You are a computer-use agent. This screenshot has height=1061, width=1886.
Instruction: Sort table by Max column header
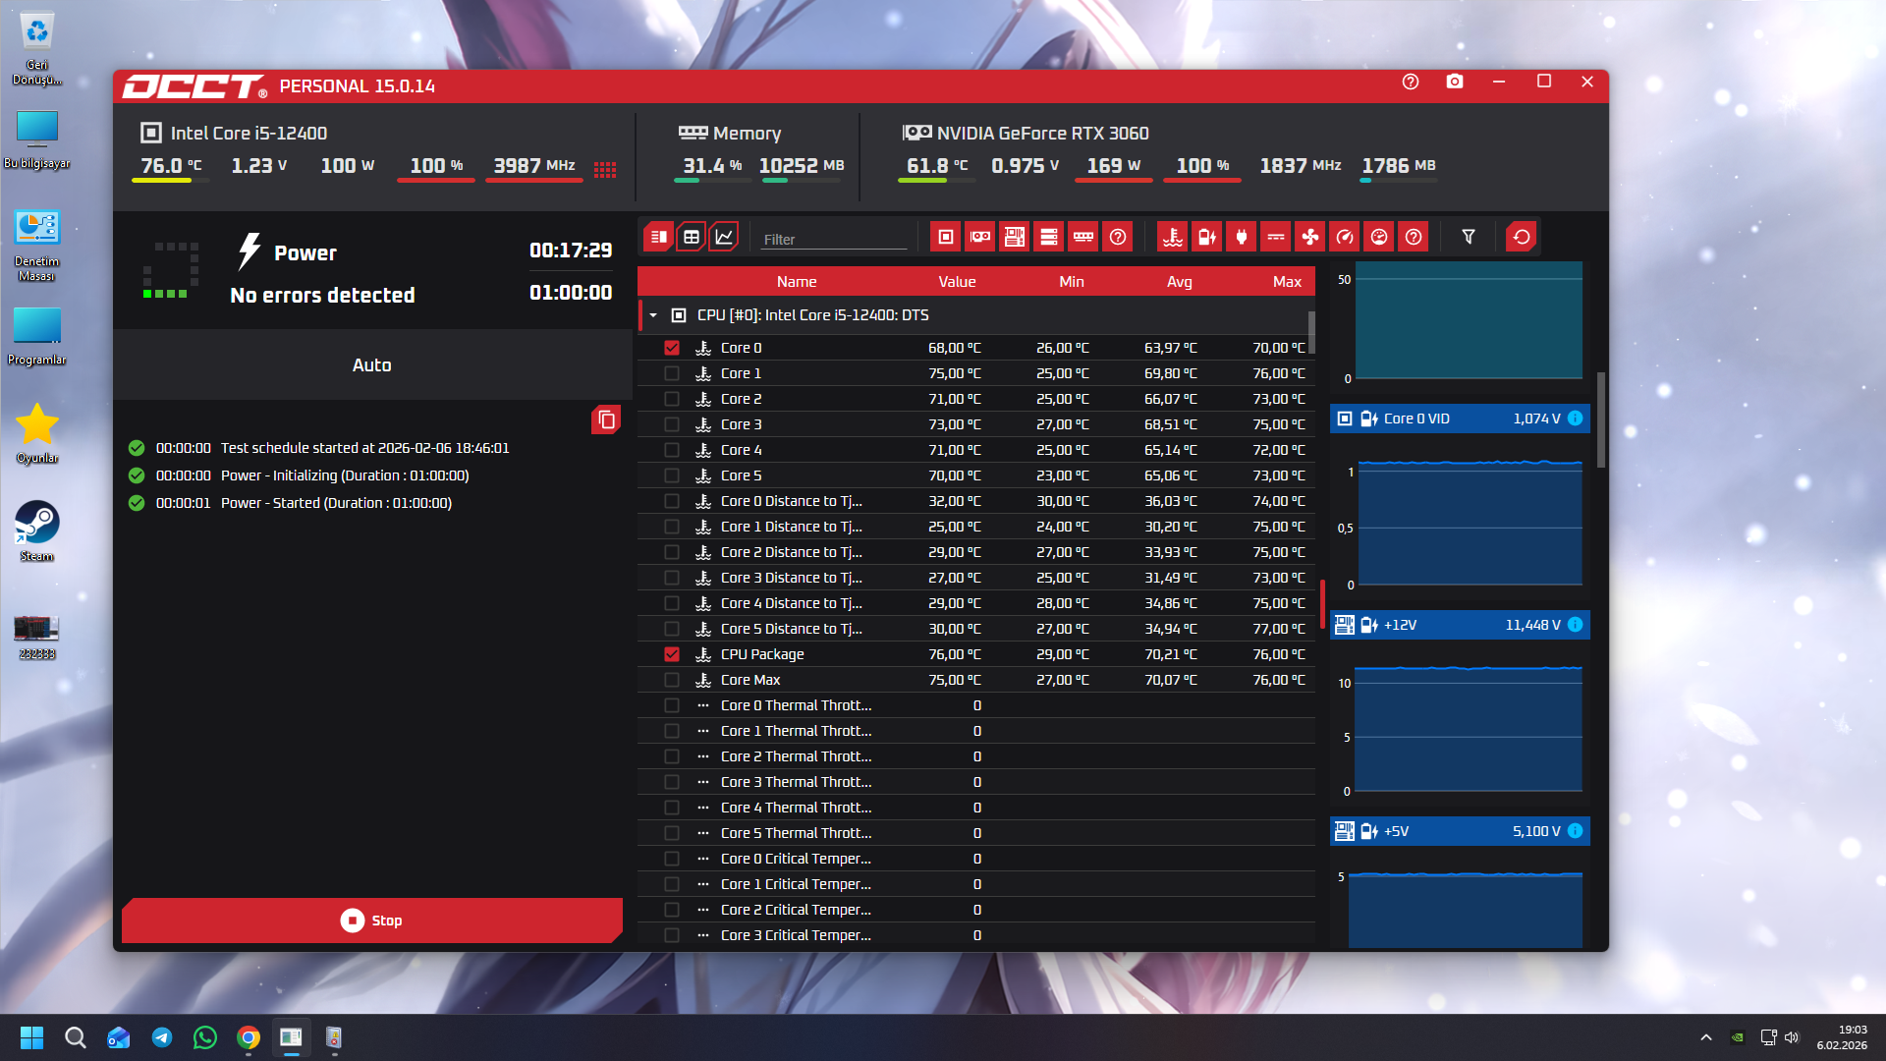click(x=1287, y=282)
